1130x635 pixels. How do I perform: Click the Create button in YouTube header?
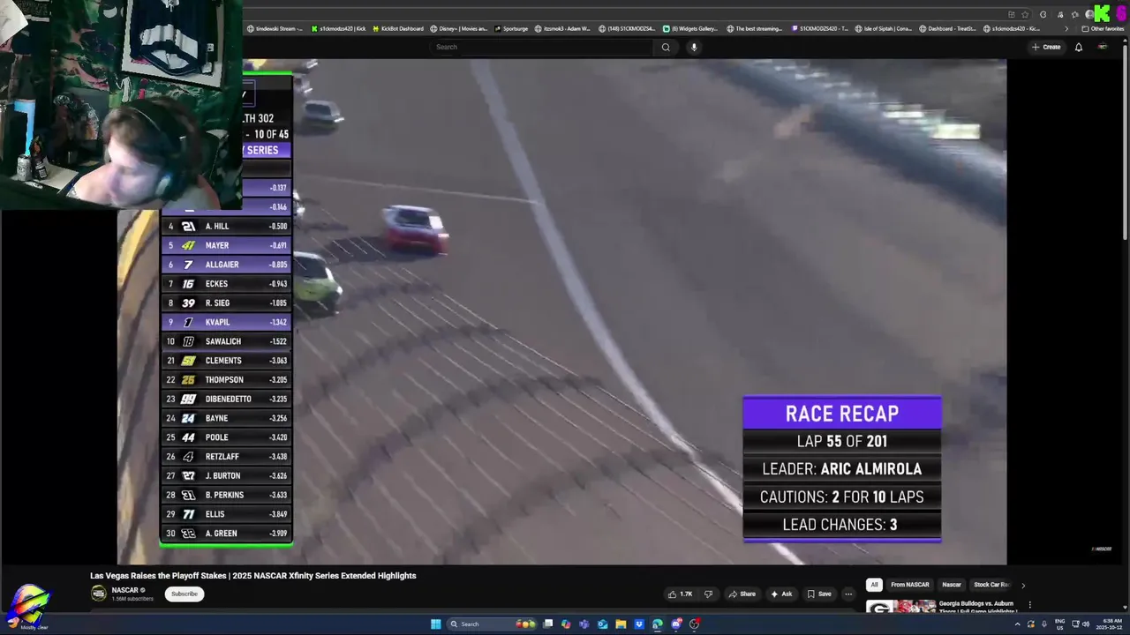click(x=1046, y=47)
